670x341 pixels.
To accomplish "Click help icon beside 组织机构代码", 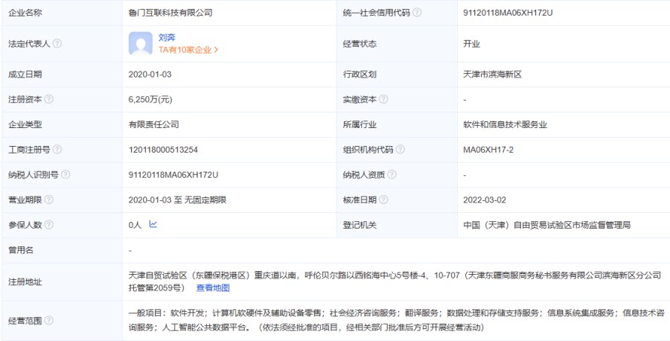I will pos(401,150).
